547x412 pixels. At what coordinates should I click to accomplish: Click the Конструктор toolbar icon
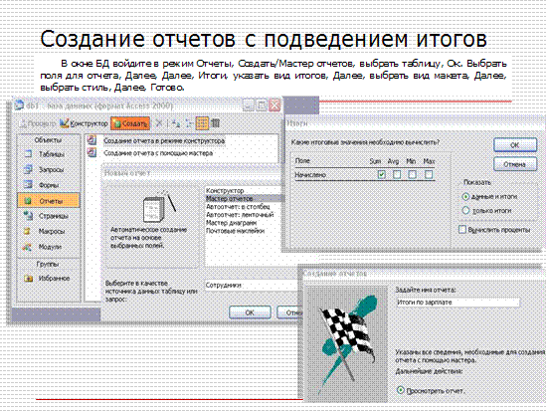[x=64, y=123]
